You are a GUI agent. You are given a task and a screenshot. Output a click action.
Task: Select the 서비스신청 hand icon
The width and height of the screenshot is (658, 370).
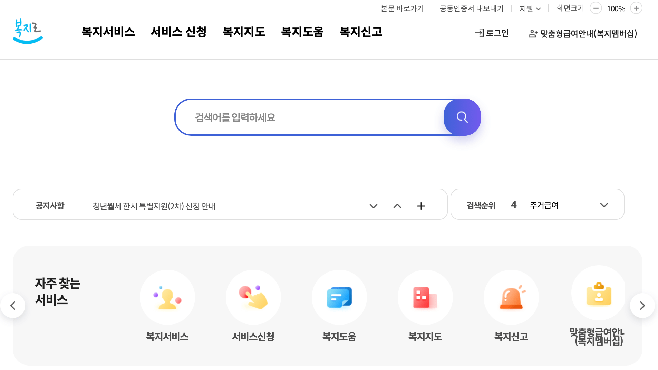(253, 297)
